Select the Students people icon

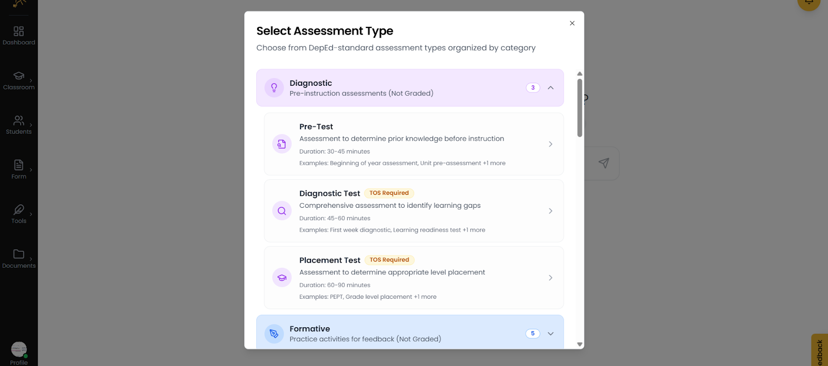click(19, 120)
